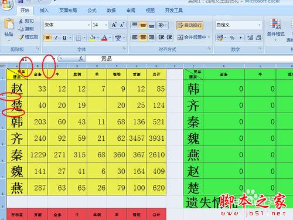Image resolution: width=293 pixels, height=220 pixels.
Task: Click the Copy icon
Action: (21, 29)
